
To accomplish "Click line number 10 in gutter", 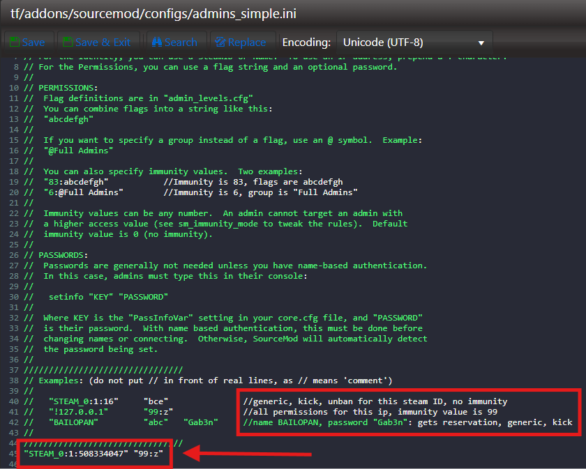I will tap(14, 88).
